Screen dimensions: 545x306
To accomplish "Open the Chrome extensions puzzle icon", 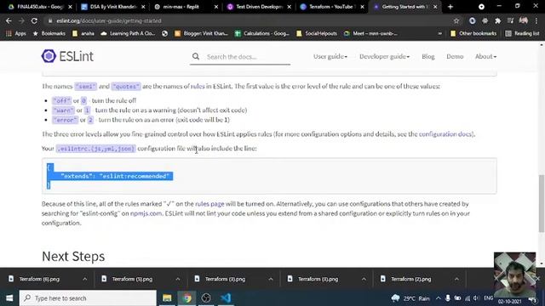I will pyautogui.click(x=497, y=20).
